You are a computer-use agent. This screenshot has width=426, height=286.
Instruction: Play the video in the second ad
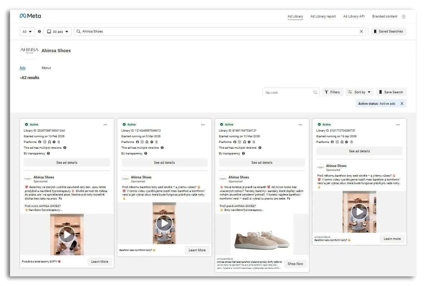164,223
